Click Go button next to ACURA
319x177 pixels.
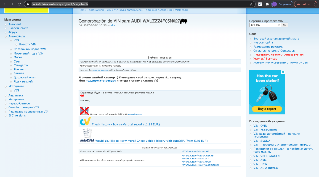click(285, 25)
